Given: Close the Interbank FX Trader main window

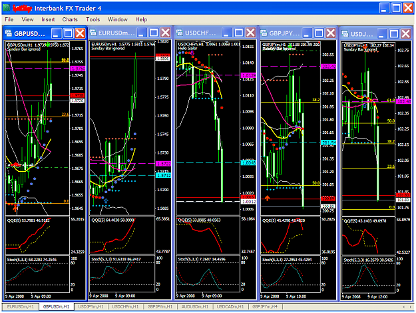Looking at the screenshot, I should (x=408, y=8).
